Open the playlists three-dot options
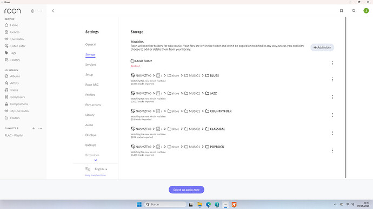 (40, 128)
